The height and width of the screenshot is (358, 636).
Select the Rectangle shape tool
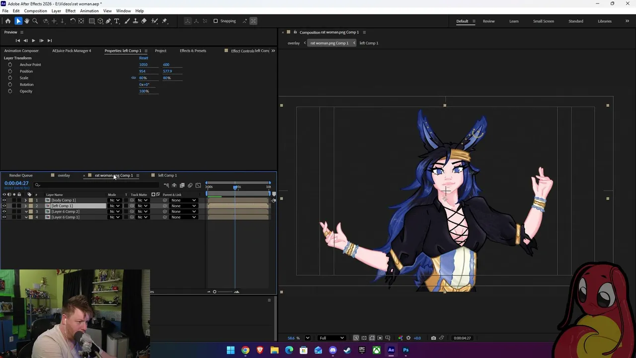92,21
